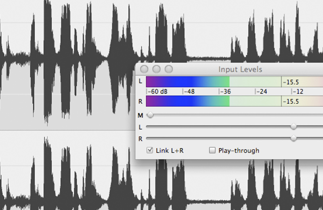Click the L meter's -15.5 peak reading

pyautogui.click(x=291, y=82)
